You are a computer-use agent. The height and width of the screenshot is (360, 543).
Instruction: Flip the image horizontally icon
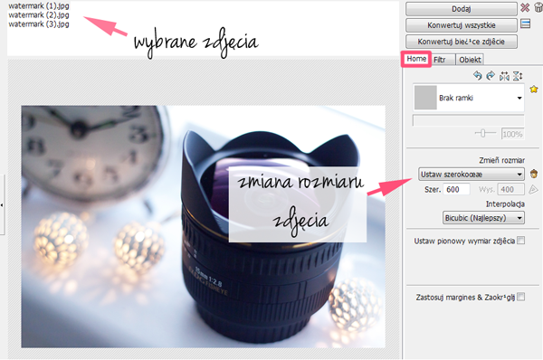point(504,76)
